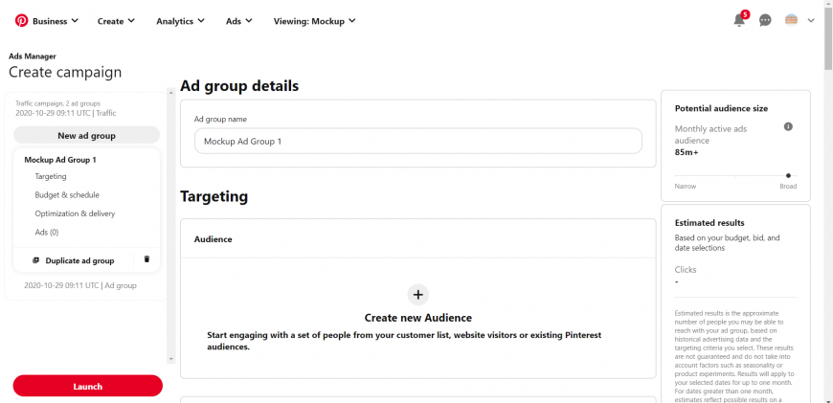Expand the account menu chevron

pos(811,21)
